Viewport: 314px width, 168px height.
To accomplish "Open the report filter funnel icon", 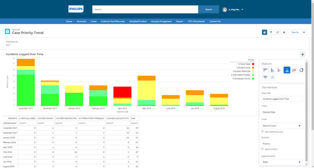I will pos(271,32).
